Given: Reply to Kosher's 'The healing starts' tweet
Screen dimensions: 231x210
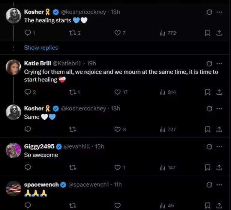Looking at the screenshot, I should point(27,33).
